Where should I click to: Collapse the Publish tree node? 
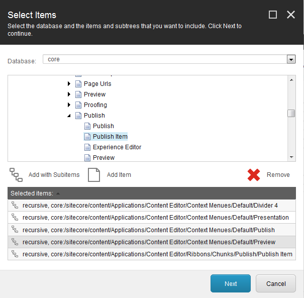coord(69,116)
